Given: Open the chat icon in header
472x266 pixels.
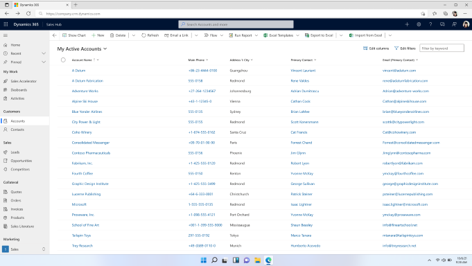Looking at the screenshot, I should [442, 24].
